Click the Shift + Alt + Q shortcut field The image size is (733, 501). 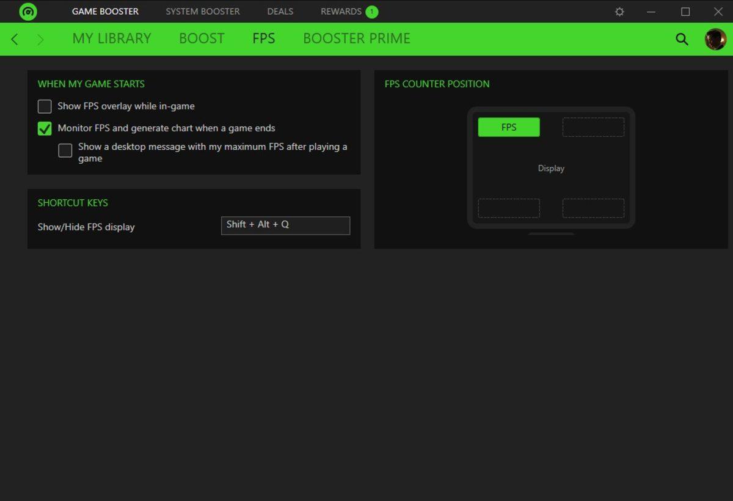point(285,225)
